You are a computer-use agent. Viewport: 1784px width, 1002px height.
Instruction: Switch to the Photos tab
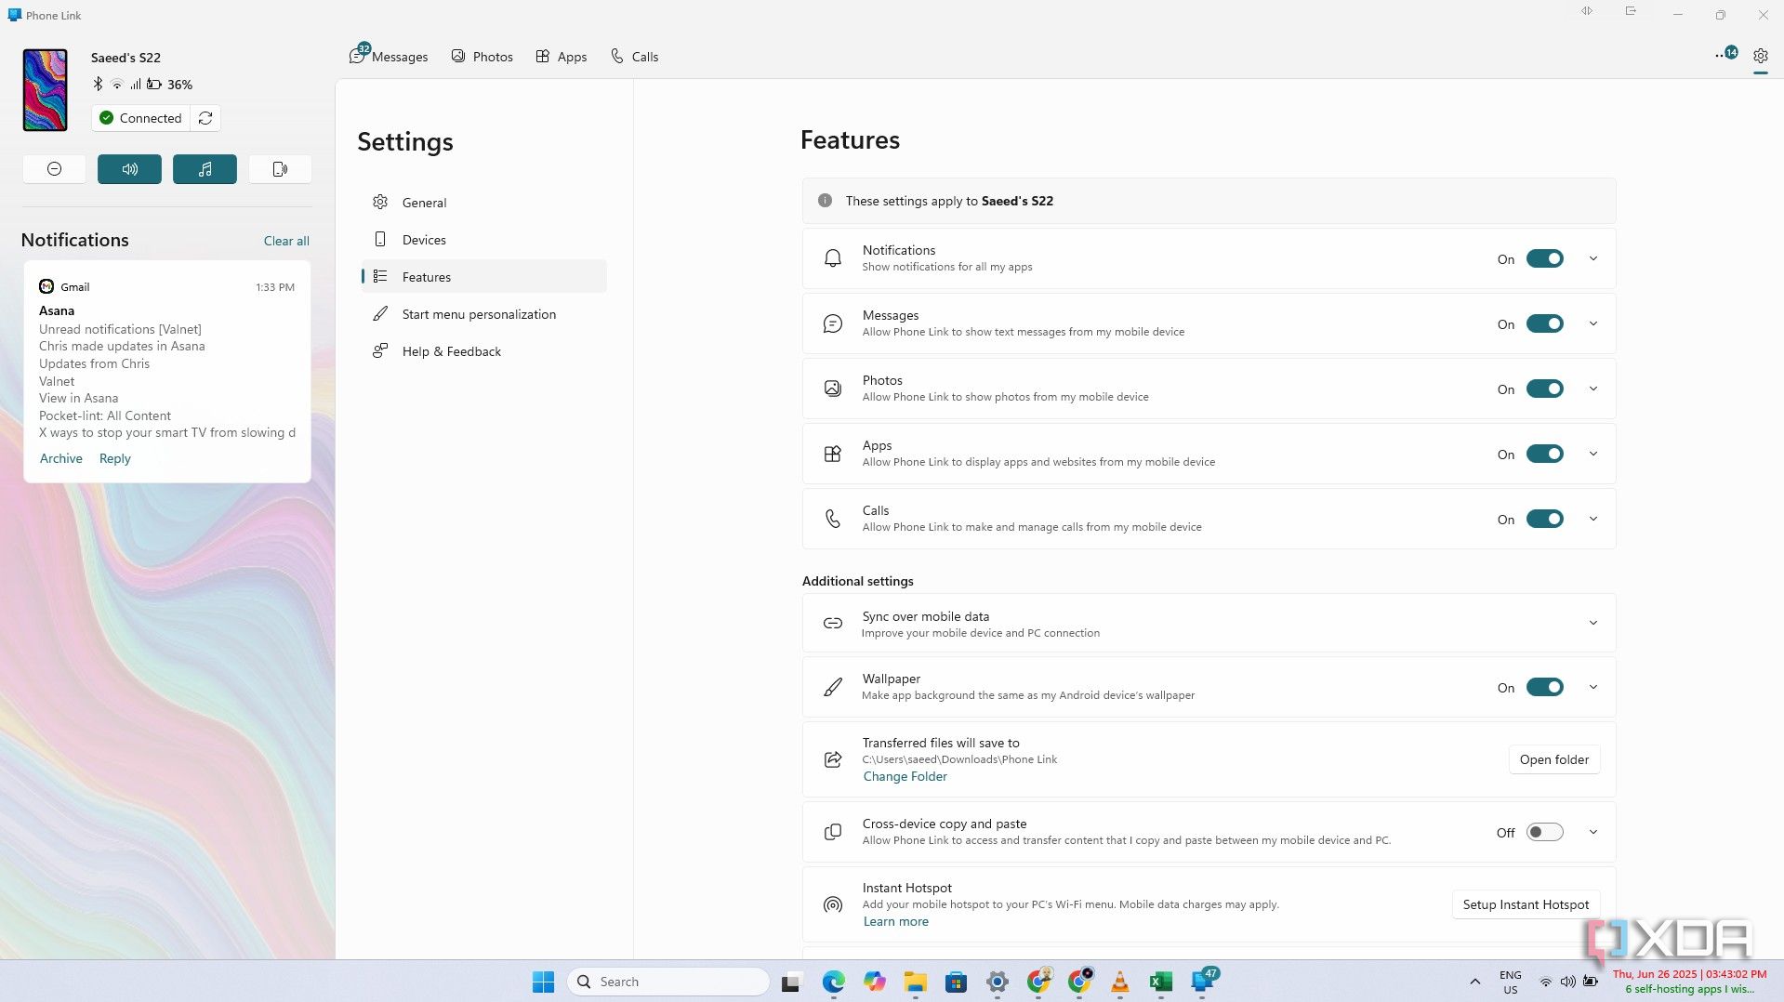[482, 57]
